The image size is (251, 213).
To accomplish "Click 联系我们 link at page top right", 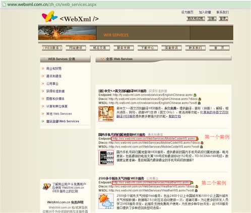I will coord(222,12).
